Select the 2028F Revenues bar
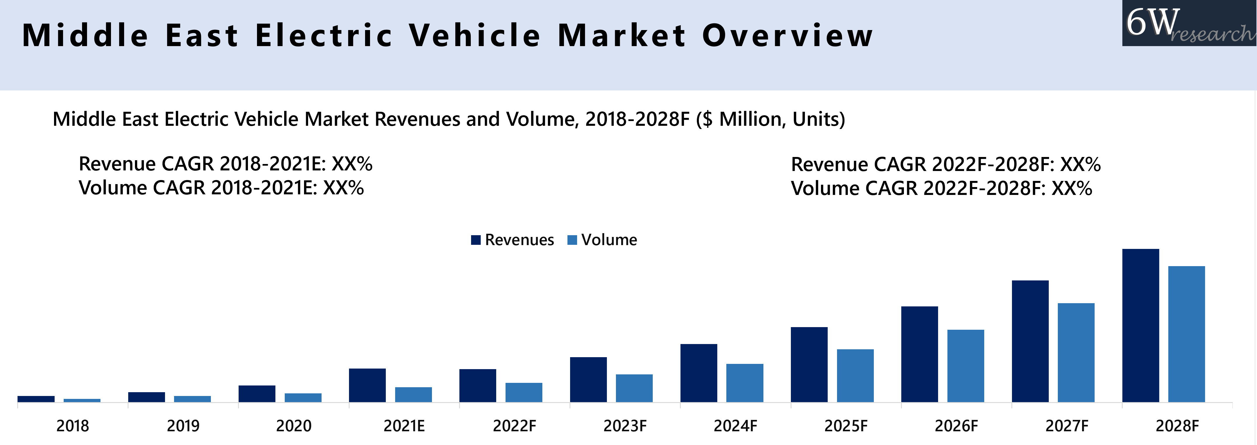Screen dimensions: 1257x445 pos(1140,326)
